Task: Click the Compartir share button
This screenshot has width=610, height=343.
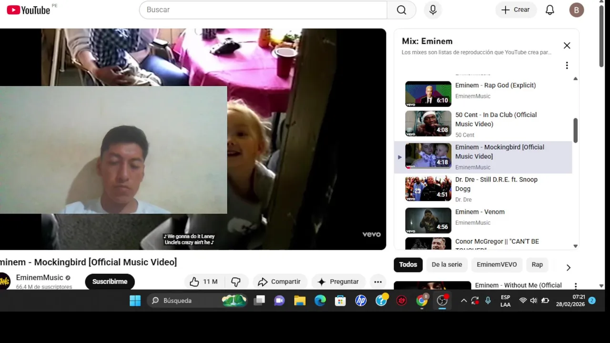Action: pyautogui.click(x=280, y=282)
